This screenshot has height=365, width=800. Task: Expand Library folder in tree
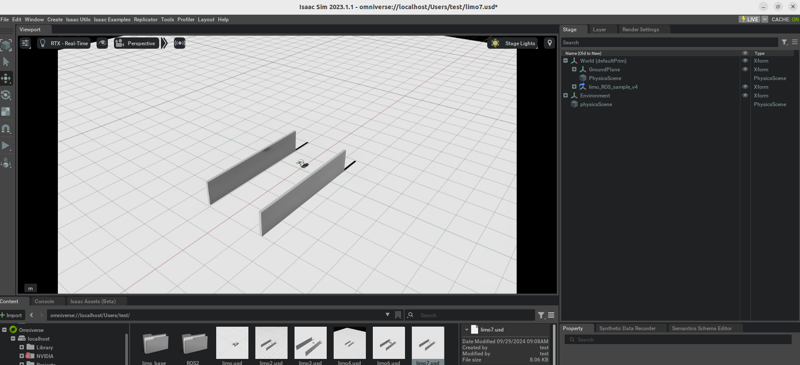(x=22, y=347)
